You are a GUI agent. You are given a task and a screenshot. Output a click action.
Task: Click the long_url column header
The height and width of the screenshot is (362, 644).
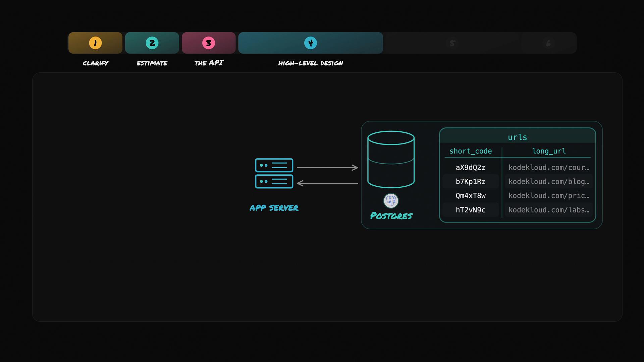point(549,151)
